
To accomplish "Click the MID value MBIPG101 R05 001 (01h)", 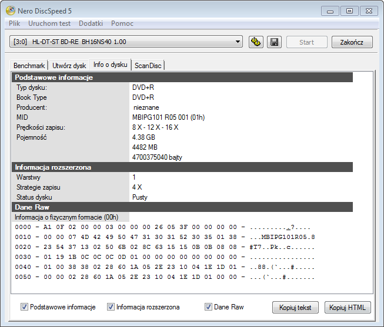I will click(x=168, y=117).
